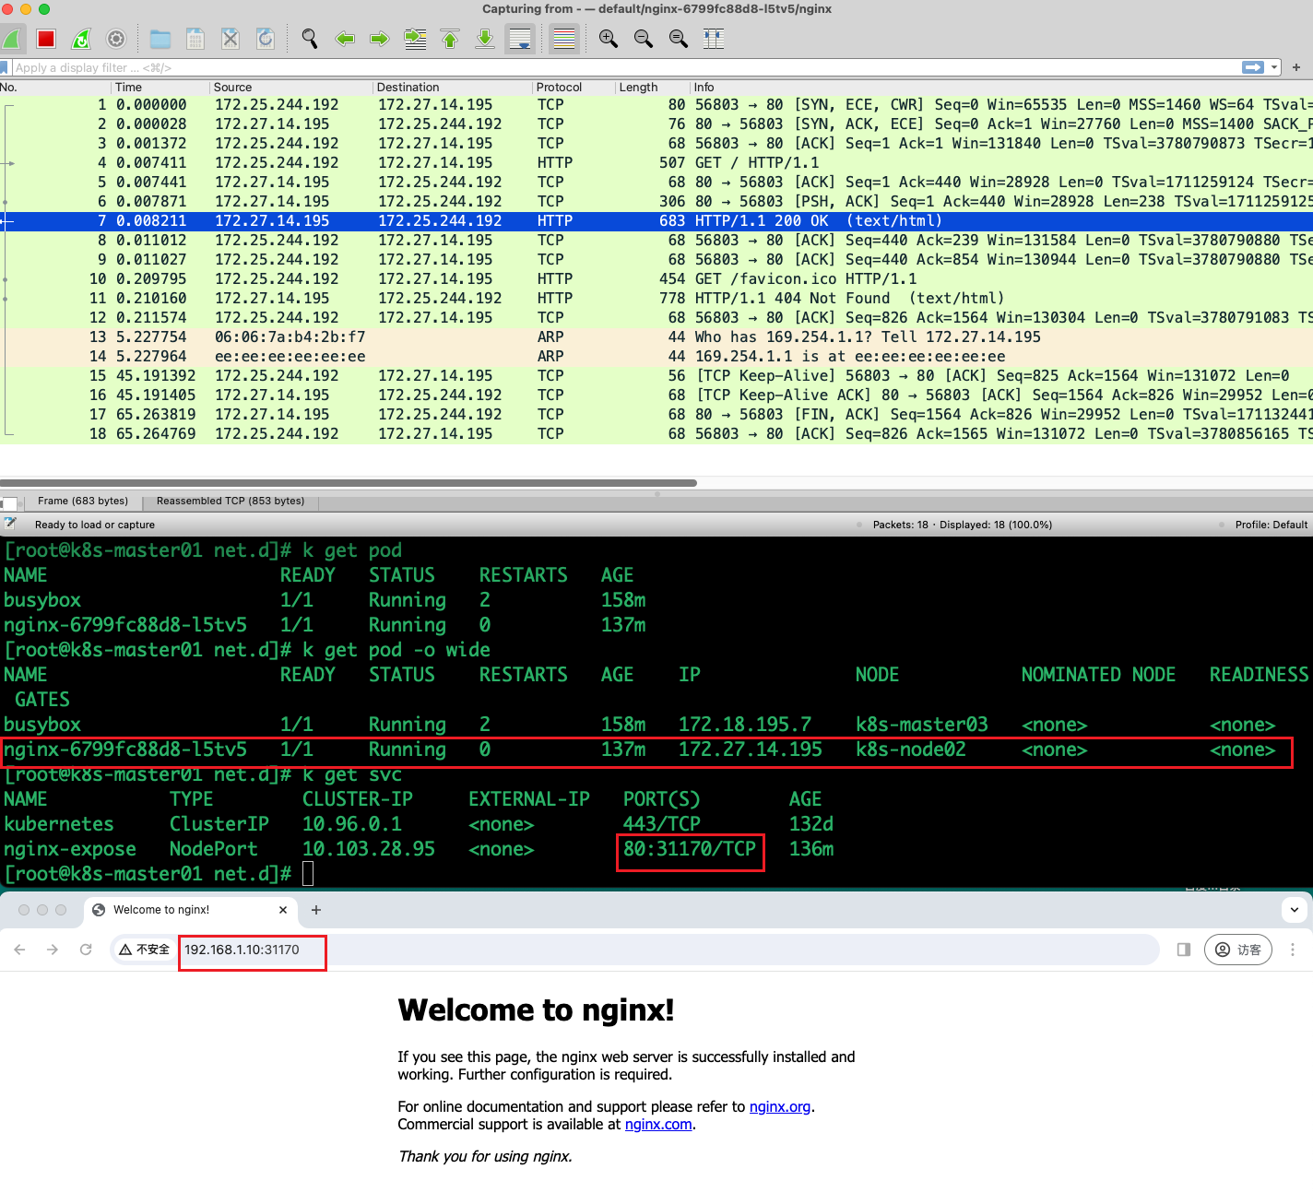Go back in the browser
The image size is (1313, 1204).
[19, 950]
